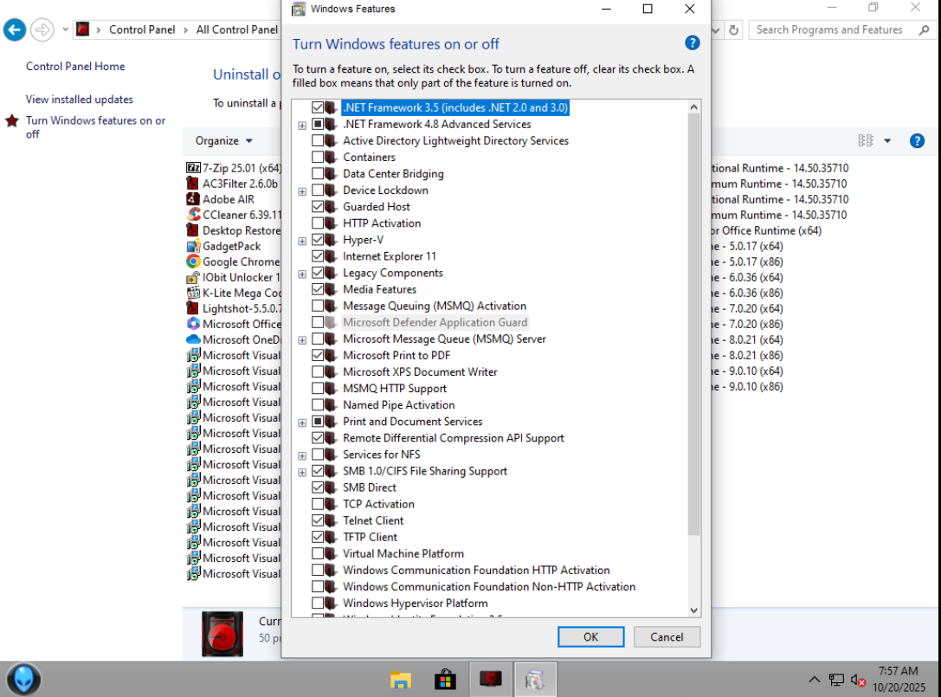
Task: Click the Windows Features taskbar icon
Action: pos(535,679)
